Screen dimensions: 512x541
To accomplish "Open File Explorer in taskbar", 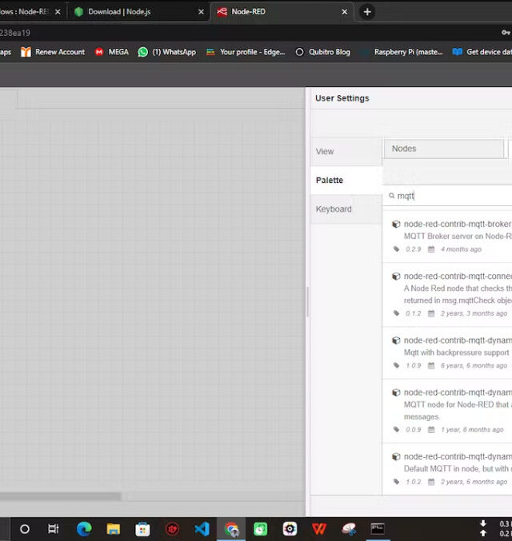I will pyautogui.click(x=113, y=529).
